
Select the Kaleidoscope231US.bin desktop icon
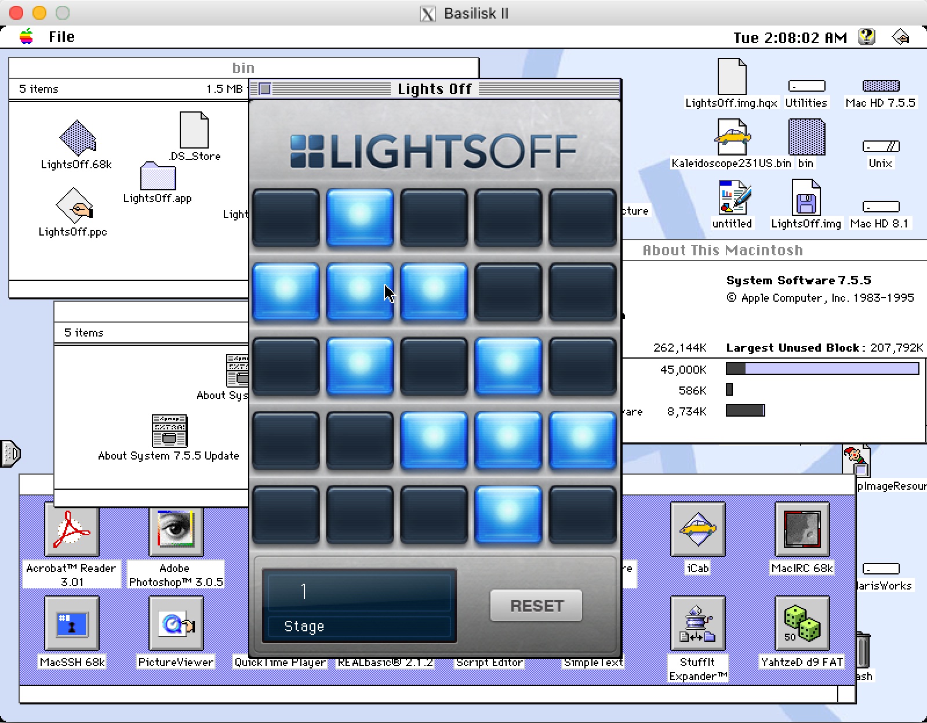(x=732, y=137)
